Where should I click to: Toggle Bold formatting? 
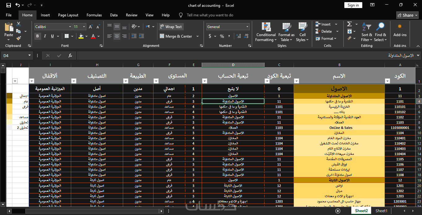pyautogui.click(x=38, y=36)
